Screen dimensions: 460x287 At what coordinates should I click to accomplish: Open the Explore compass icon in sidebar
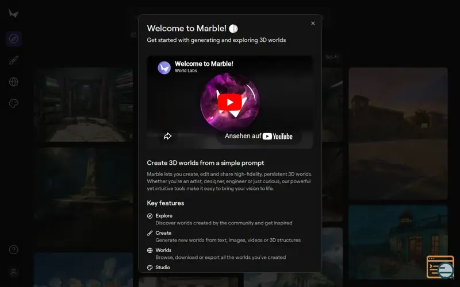pos(13,38)
